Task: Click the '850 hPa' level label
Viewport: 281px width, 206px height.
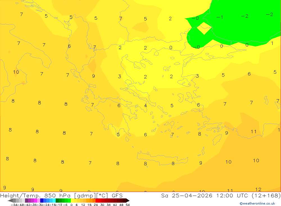Action: (x=57, y=195)
